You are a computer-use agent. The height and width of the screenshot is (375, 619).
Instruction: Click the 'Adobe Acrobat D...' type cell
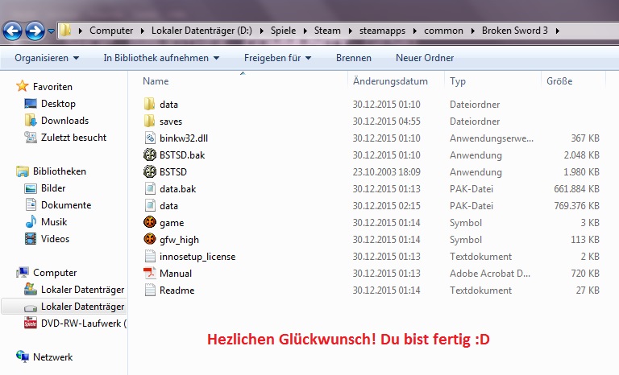[489, 274]
